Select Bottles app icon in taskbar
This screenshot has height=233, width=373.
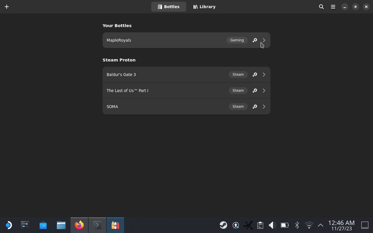[x=115, y=225]
